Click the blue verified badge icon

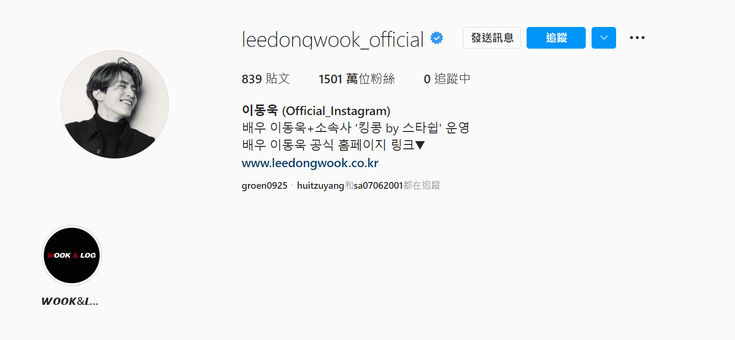(x=437, y=38)
